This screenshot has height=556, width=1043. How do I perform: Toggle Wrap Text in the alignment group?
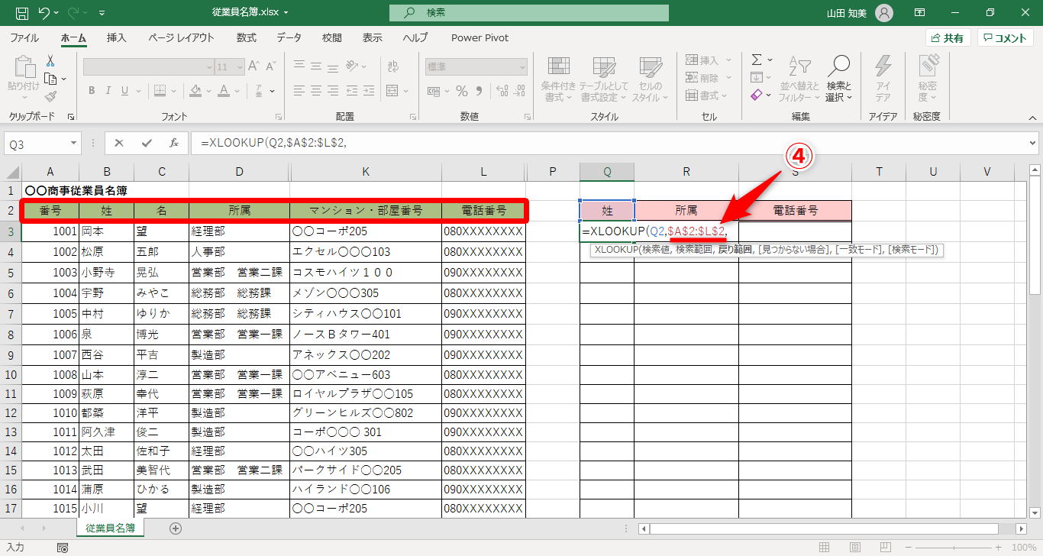(394, 67)
